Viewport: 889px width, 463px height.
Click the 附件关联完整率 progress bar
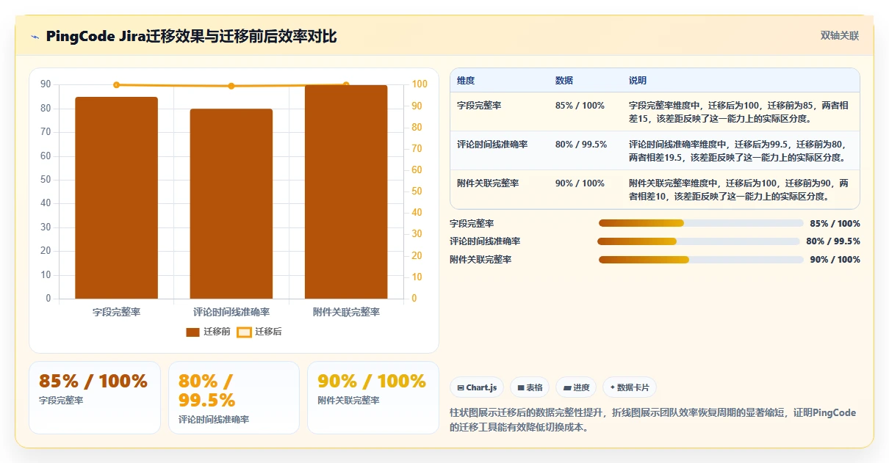[x=701, y=260]
